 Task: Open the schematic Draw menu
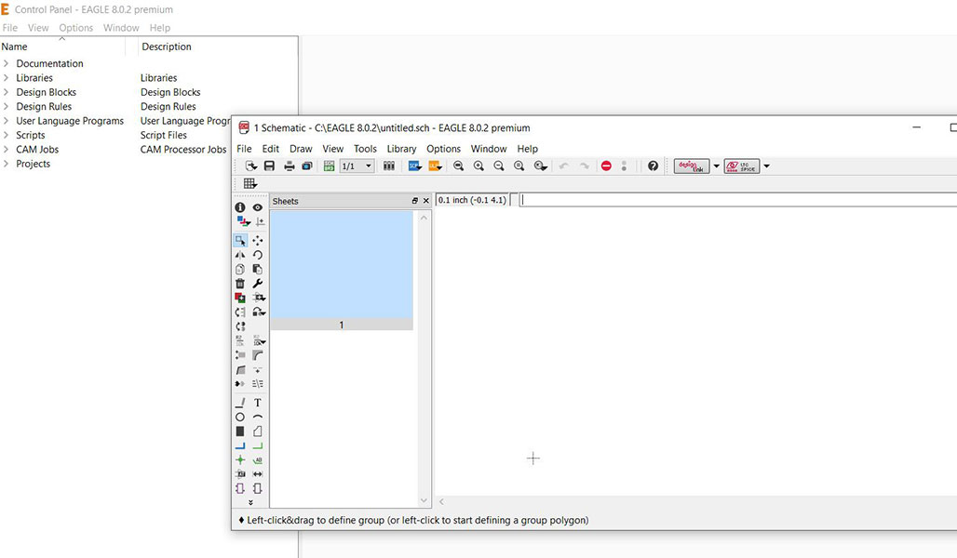coord(301,149)
